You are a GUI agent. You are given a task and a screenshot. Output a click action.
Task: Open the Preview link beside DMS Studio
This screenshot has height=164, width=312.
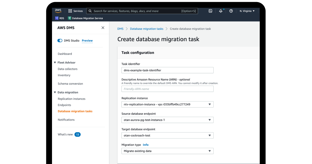point(87,41)
